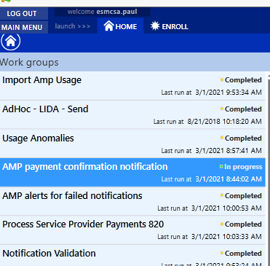The width and height of the screenshot is (270, 266).
Task: Click last run time 8/21/2018 10:18:20 AM
Action: click(224, 122)
